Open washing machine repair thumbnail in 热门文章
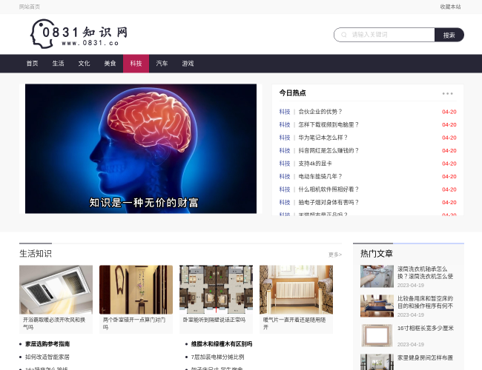Image resolution: width=482 pixels, height=370 pixels. coord(377,277)
